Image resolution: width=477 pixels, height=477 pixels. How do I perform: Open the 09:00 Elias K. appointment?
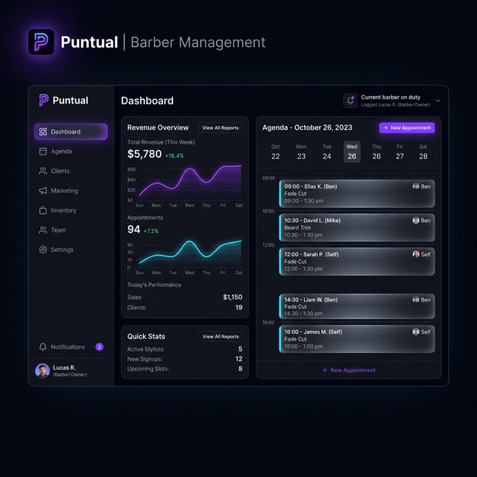click(357, 193)
